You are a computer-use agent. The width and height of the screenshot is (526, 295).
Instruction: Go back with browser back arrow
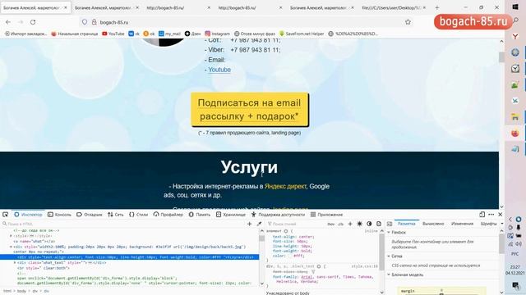[8, 22]
